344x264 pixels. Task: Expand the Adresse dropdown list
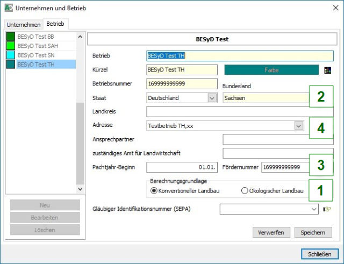click(x=298, y=125)
